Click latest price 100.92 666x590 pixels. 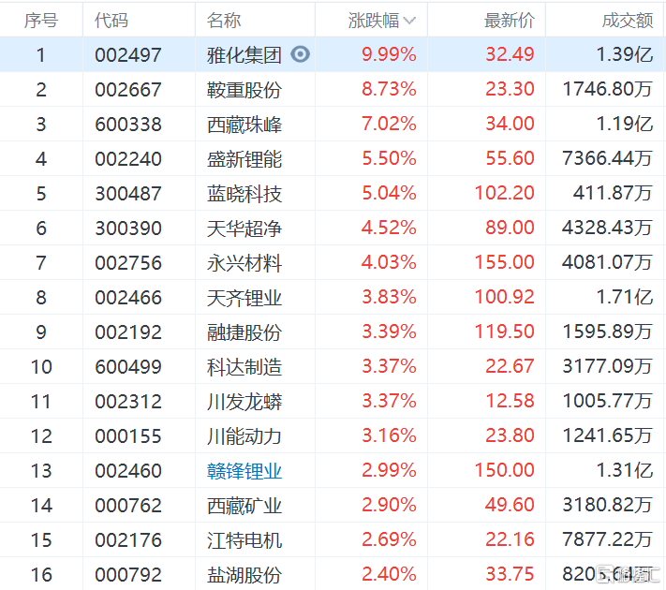(504, 297)
